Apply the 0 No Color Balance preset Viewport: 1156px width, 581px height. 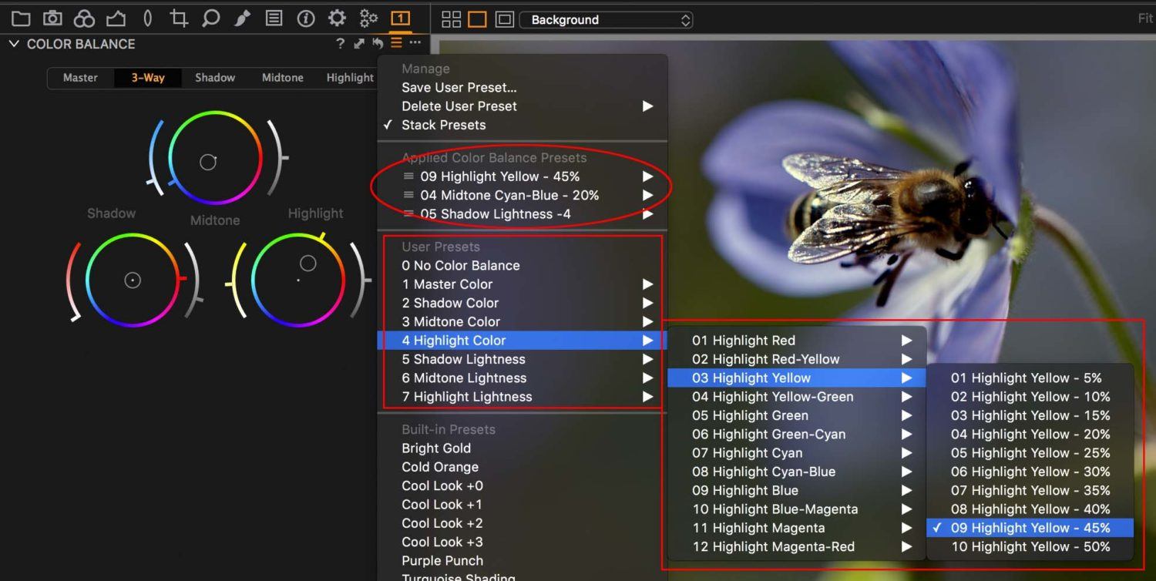click(460, 265)
